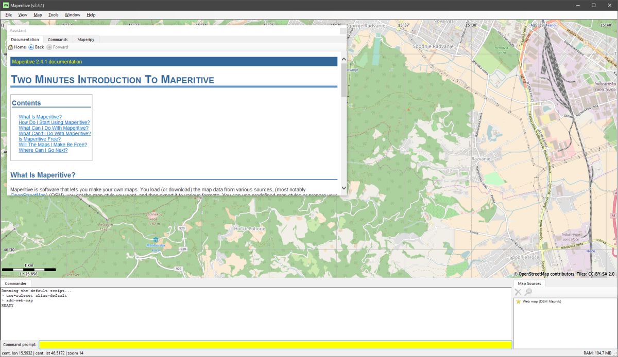Click 'cent. lon 15.5932' in status bar
The width and height of the screenshot is (618, 357).
pos(18,353)
